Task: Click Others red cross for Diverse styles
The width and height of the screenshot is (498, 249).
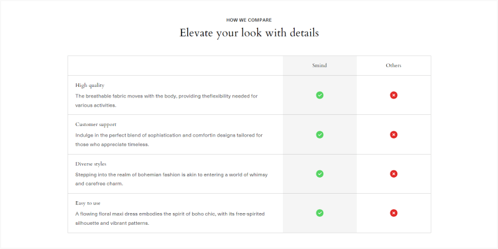Action: point(394,174)
